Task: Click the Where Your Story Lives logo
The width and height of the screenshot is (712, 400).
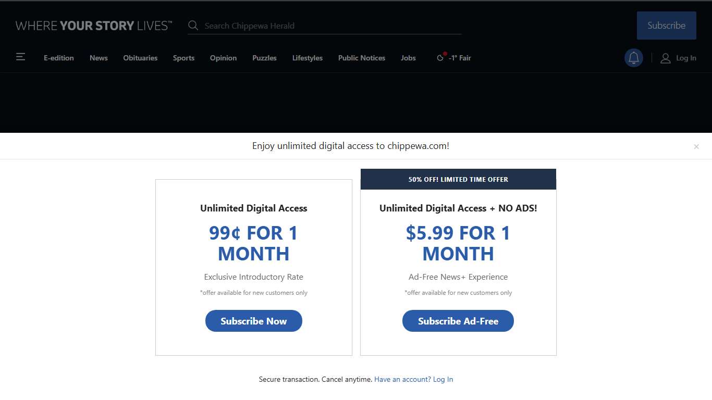Action: (94, 26)
